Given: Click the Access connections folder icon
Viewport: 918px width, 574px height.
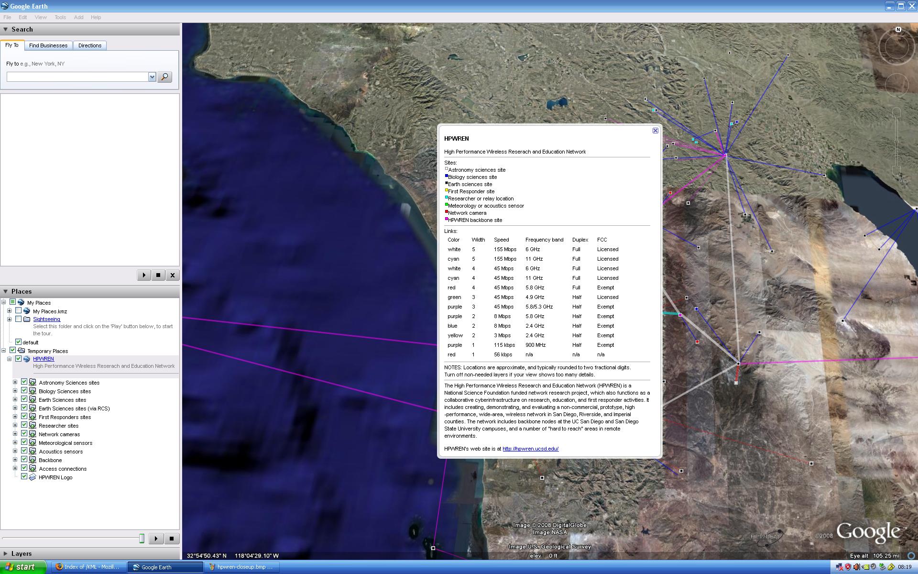Looking at the screenshot, I should tap(33, 469).
